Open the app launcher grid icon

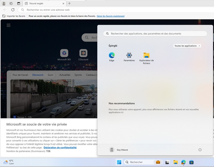(9, 25)
